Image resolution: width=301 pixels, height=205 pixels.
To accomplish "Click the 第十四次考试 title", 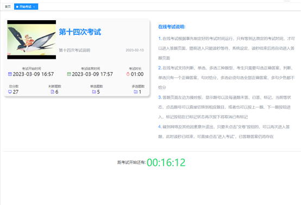I will pyautogui.click(x=80, y=32).
